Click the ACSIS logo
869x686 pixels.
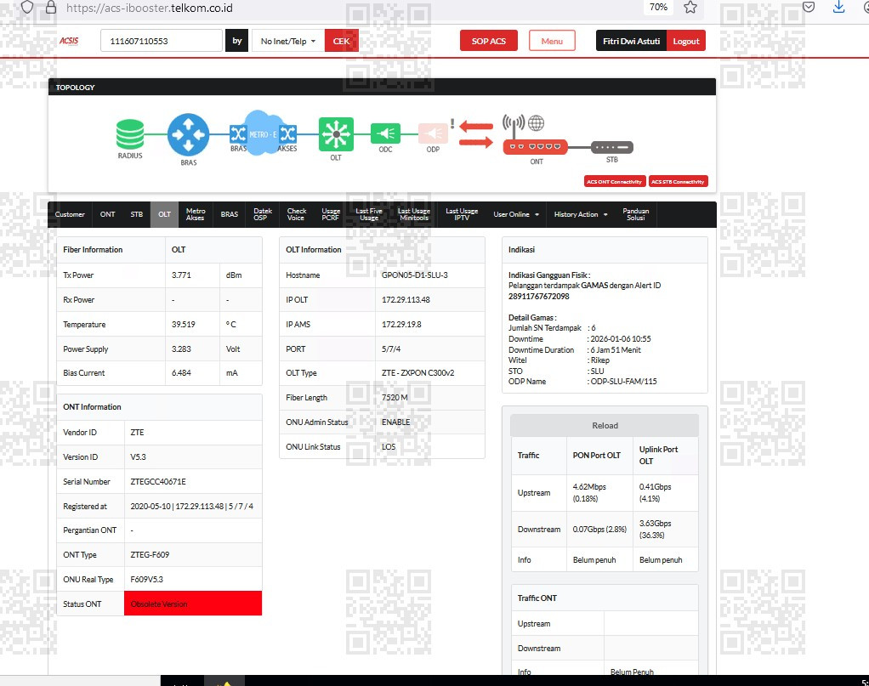point(69,41)
